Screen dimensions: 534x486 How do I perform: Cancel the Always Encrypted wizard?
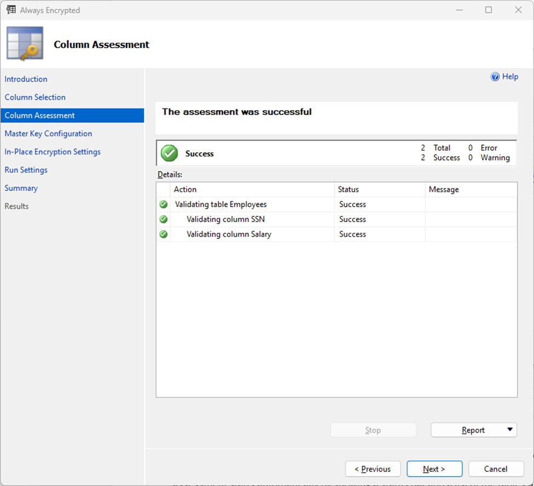click(x=496, y=469)
